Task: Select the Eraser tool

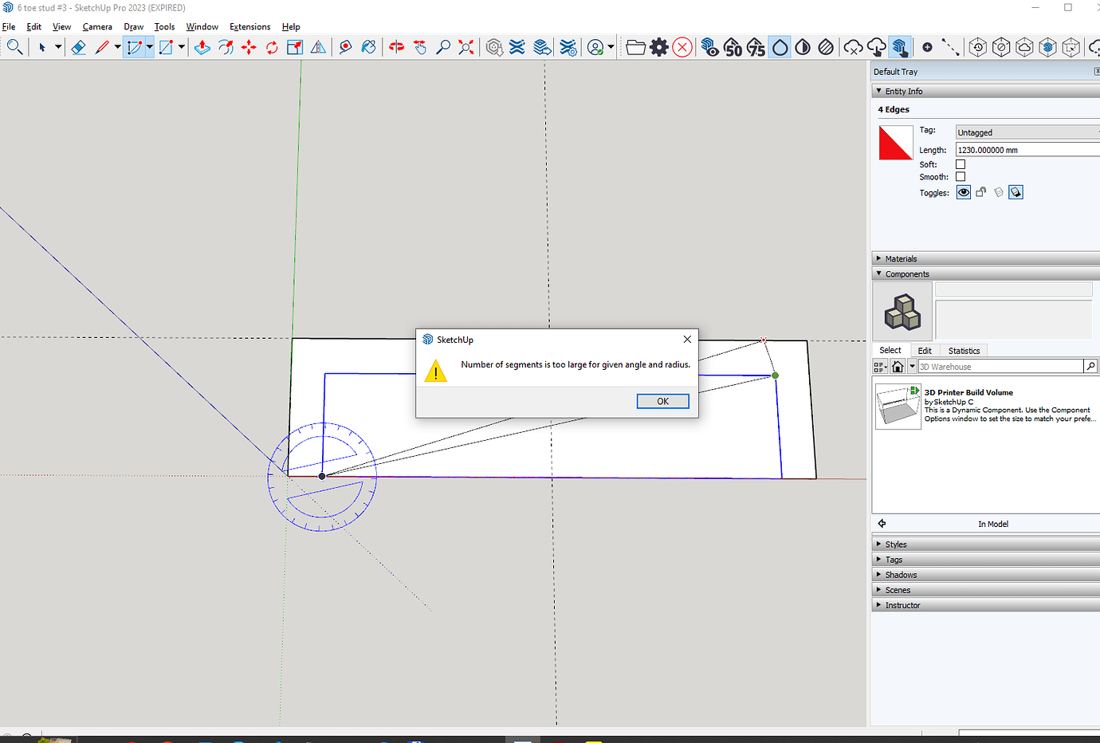Action: coord(78,47)
